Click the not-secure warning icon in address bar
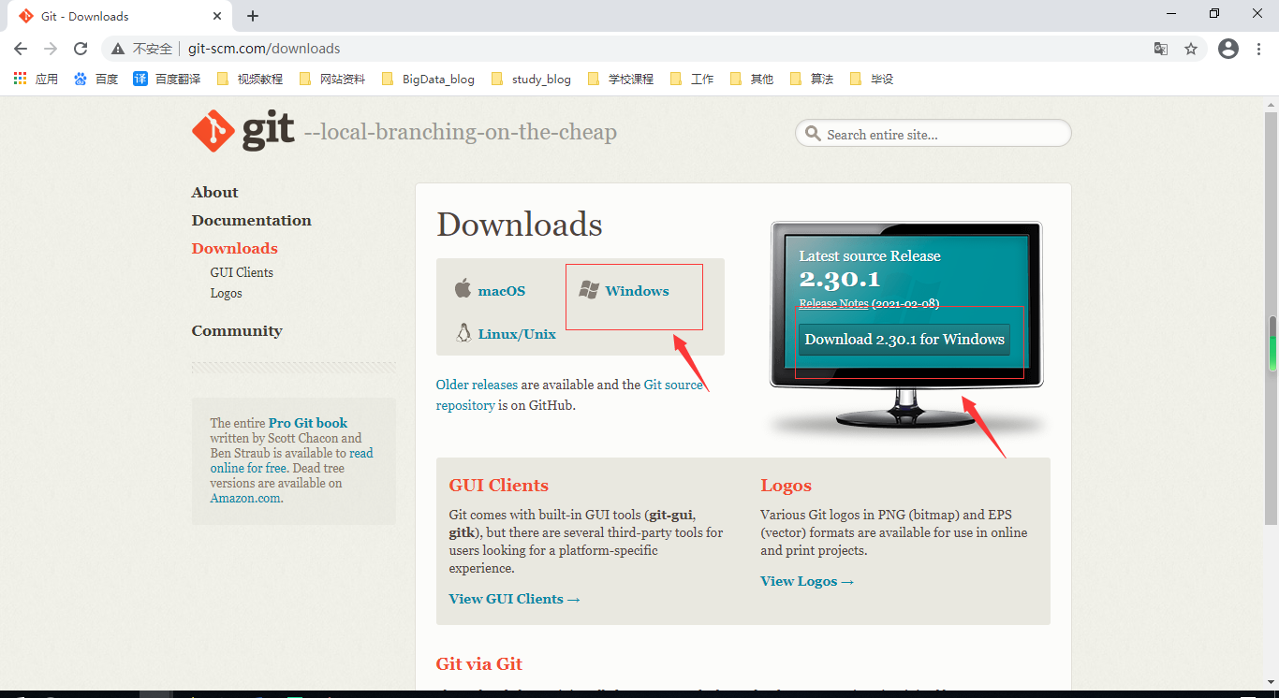The image size is (1279, 698). [x=118, y=49]
